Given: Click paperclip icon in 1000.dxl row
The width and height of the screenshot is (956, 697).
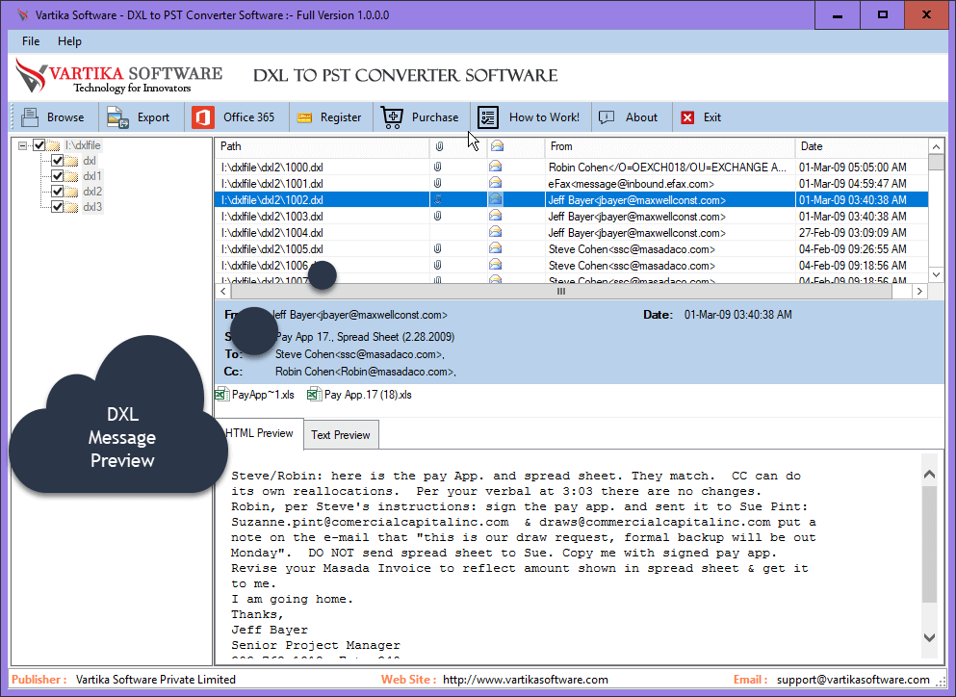Looking at the screenshot, I should click(437, 167).
